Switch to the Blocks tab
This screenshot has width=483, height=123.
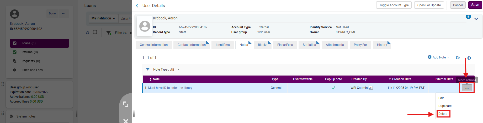pos(262,45)
